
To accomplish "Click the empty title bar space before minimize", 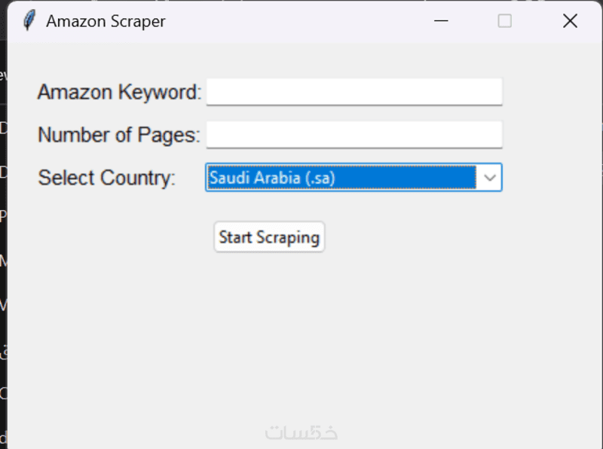I will 301,21.
